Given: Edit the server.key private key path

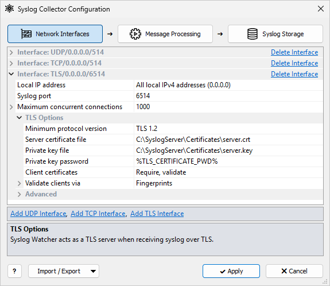Looking at the screenshot, I should (x=228, y=150).
